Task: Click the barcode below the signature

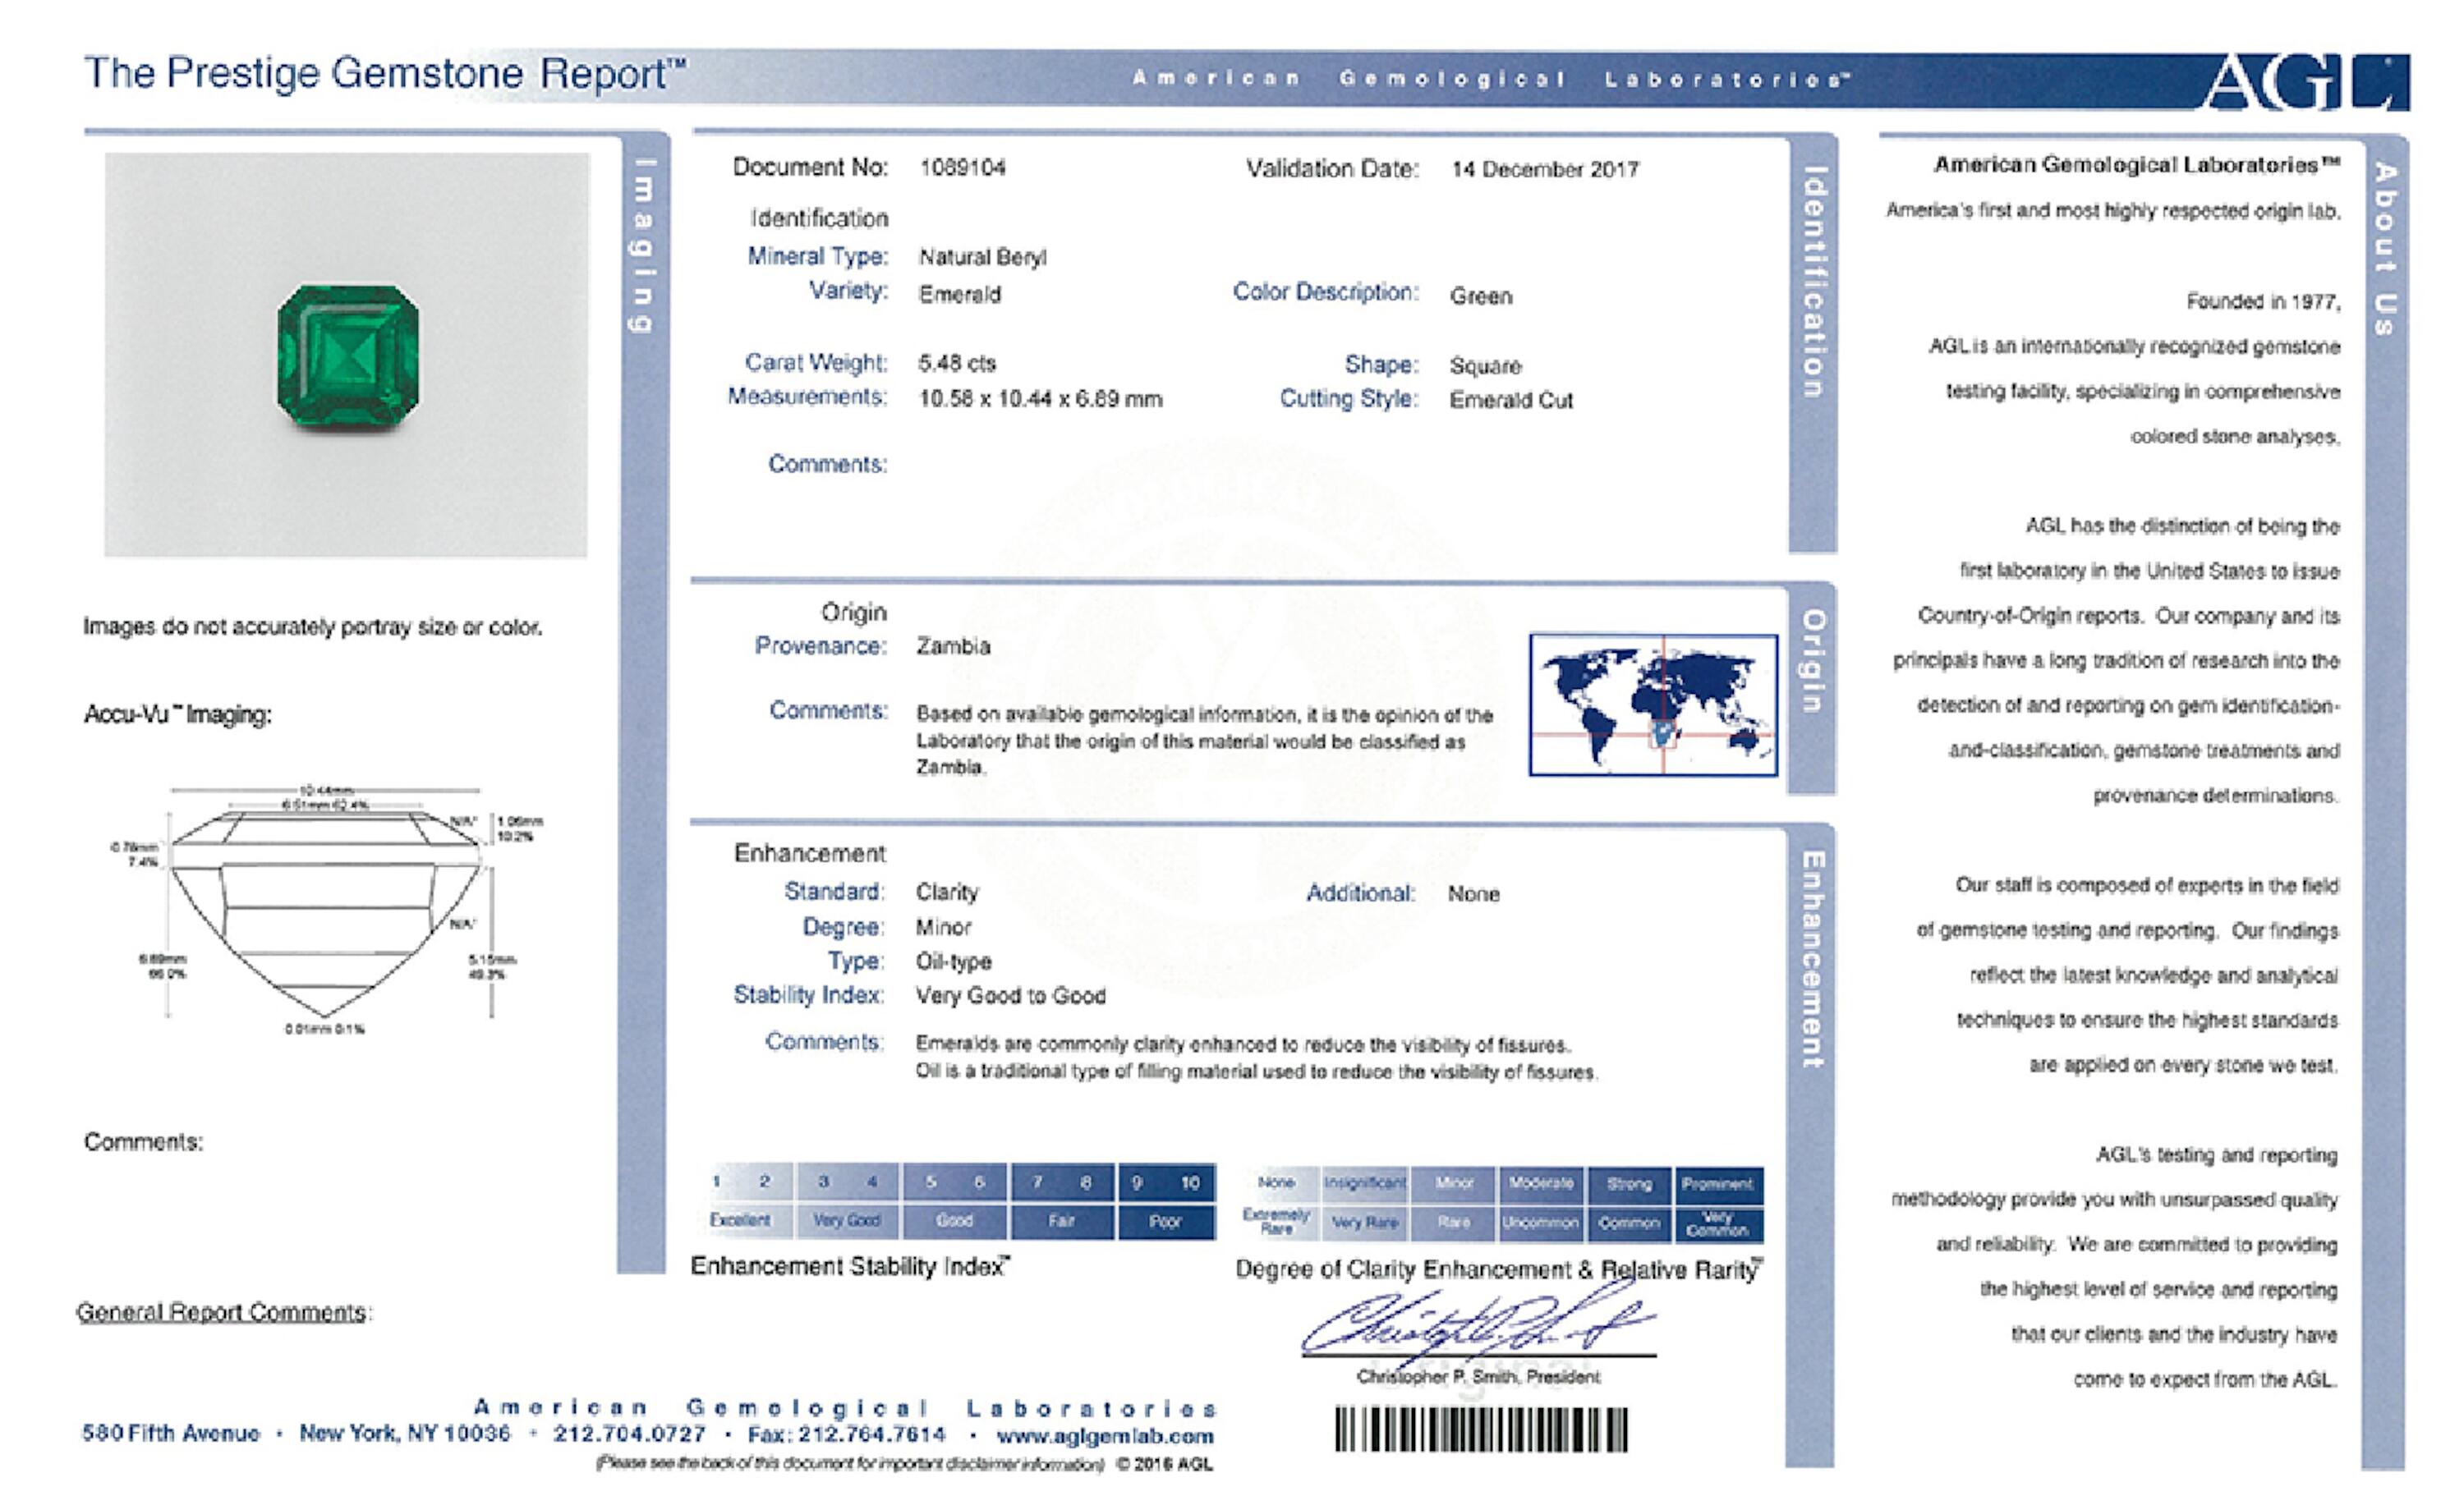Action: [x=1481, y=1429]
